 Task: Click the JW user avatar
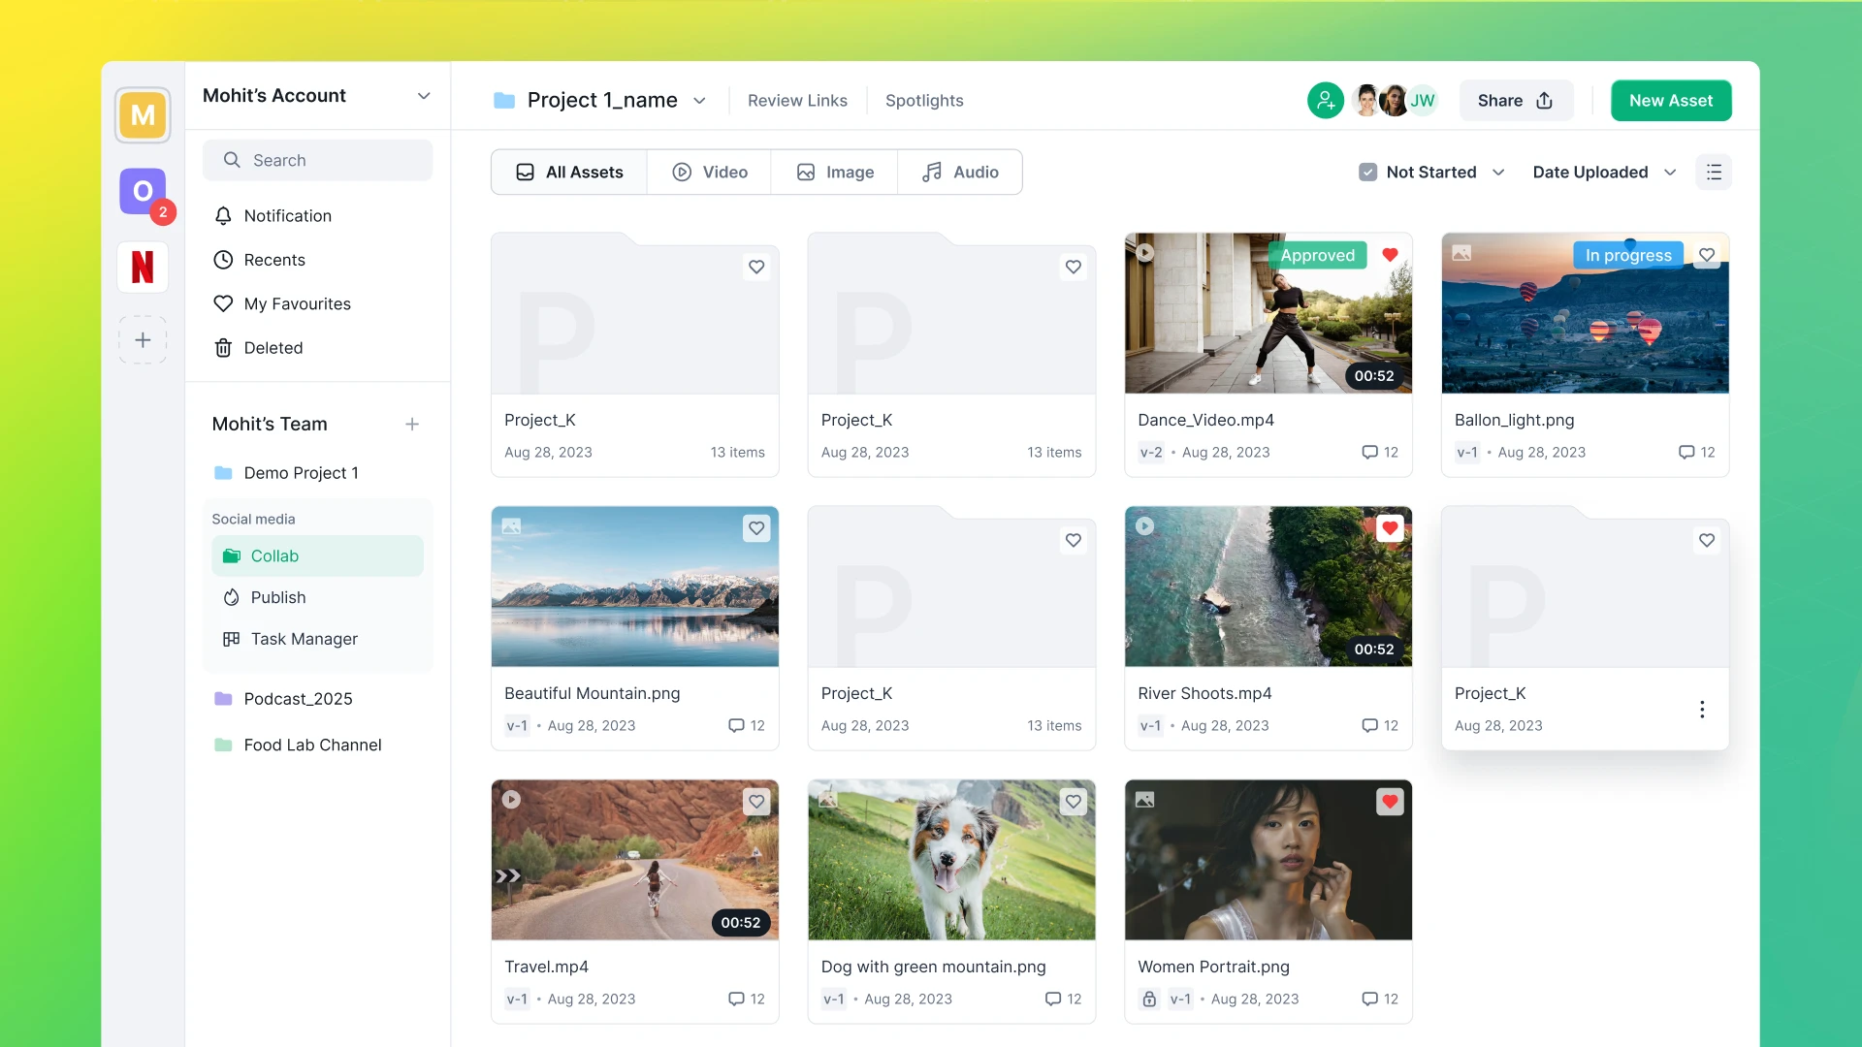click(1422, 100)
